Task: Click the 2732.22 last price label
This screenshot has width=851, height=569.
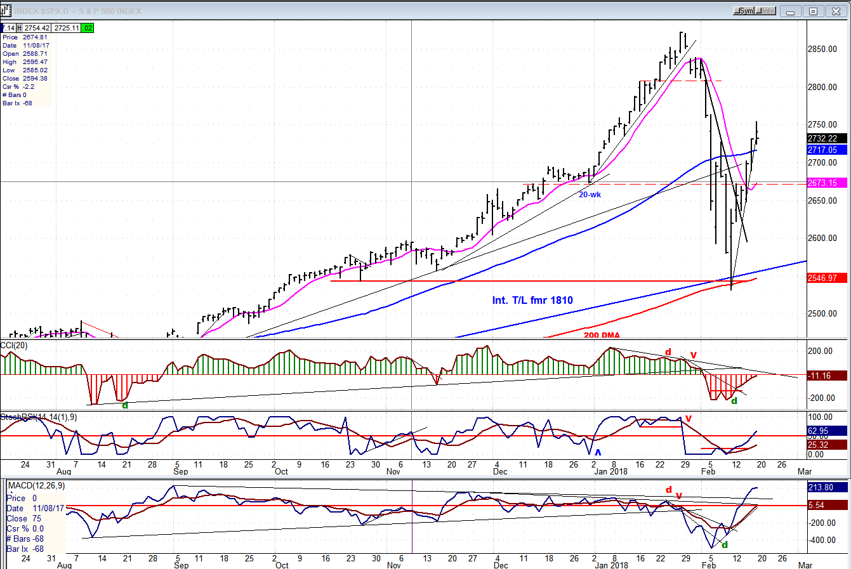Action: pyautogui.click(x=826, y=138)
